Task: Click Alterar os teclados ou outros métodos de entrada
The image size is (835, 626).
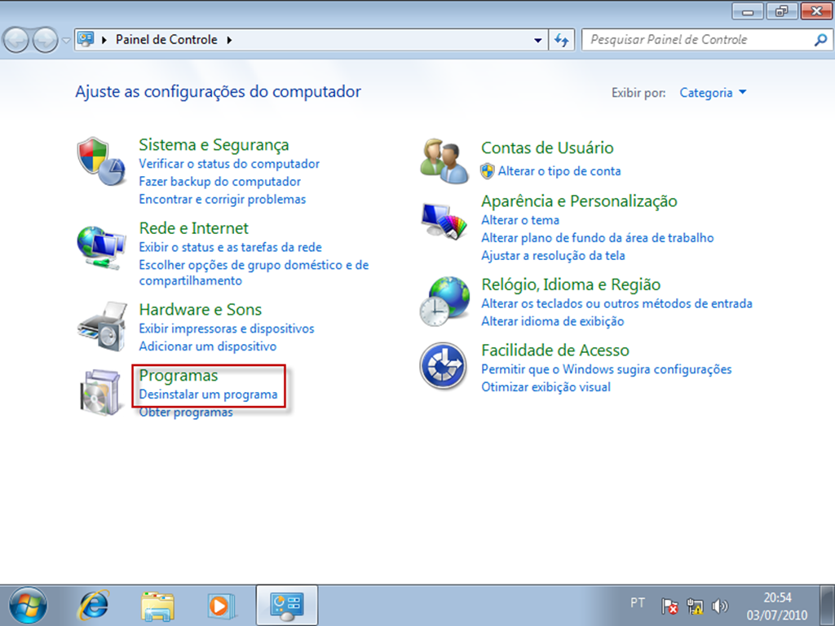Action: (x=616, y=303)
